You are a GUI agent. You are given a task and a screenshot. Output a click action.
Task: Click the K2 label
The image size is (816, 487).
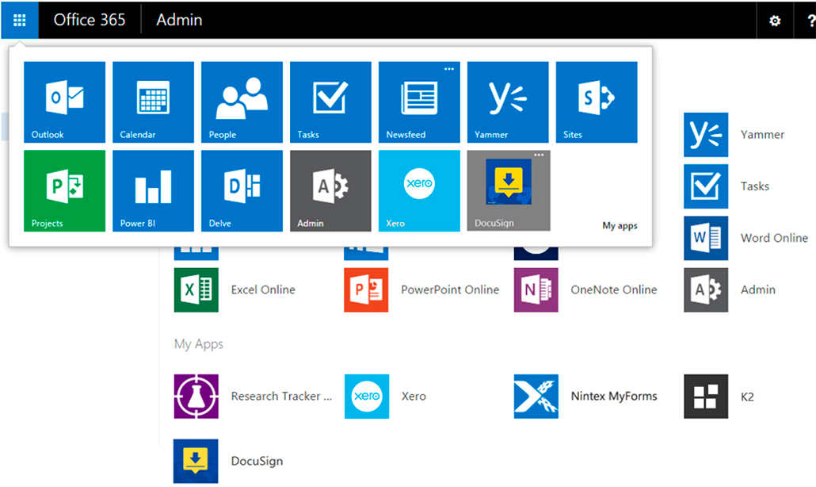click(747, 397)
